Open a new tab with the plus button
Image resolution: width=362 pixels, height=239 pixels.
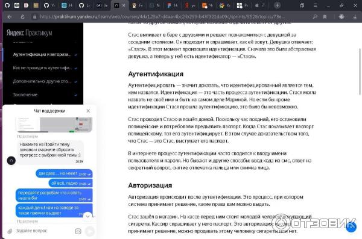pos(277,5)
